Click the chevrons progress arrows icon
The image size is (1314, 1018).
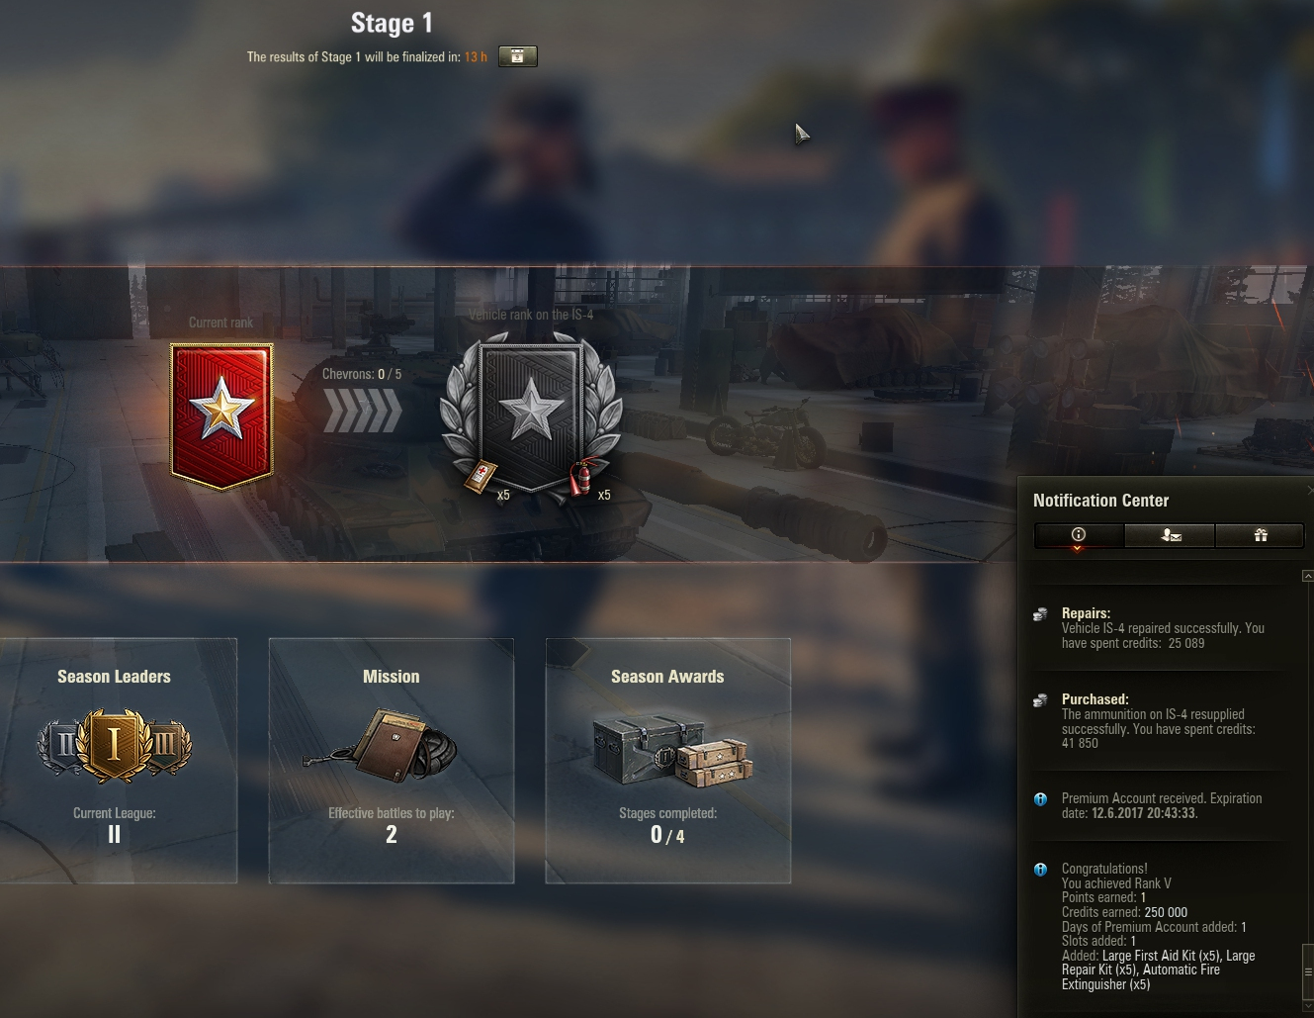[x=362, y=410]
